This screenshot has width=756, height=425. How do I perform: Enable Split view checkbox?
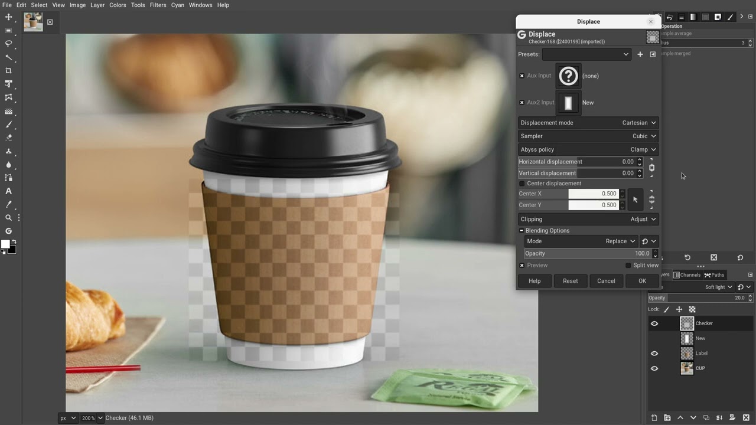click(x=628, y=266)
